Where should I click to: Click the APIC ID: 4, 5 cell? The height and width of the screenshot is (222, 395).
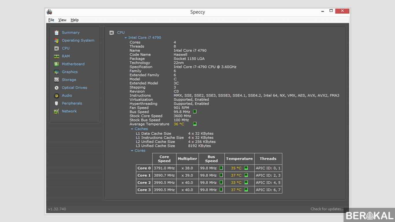[x=268, y=183]
